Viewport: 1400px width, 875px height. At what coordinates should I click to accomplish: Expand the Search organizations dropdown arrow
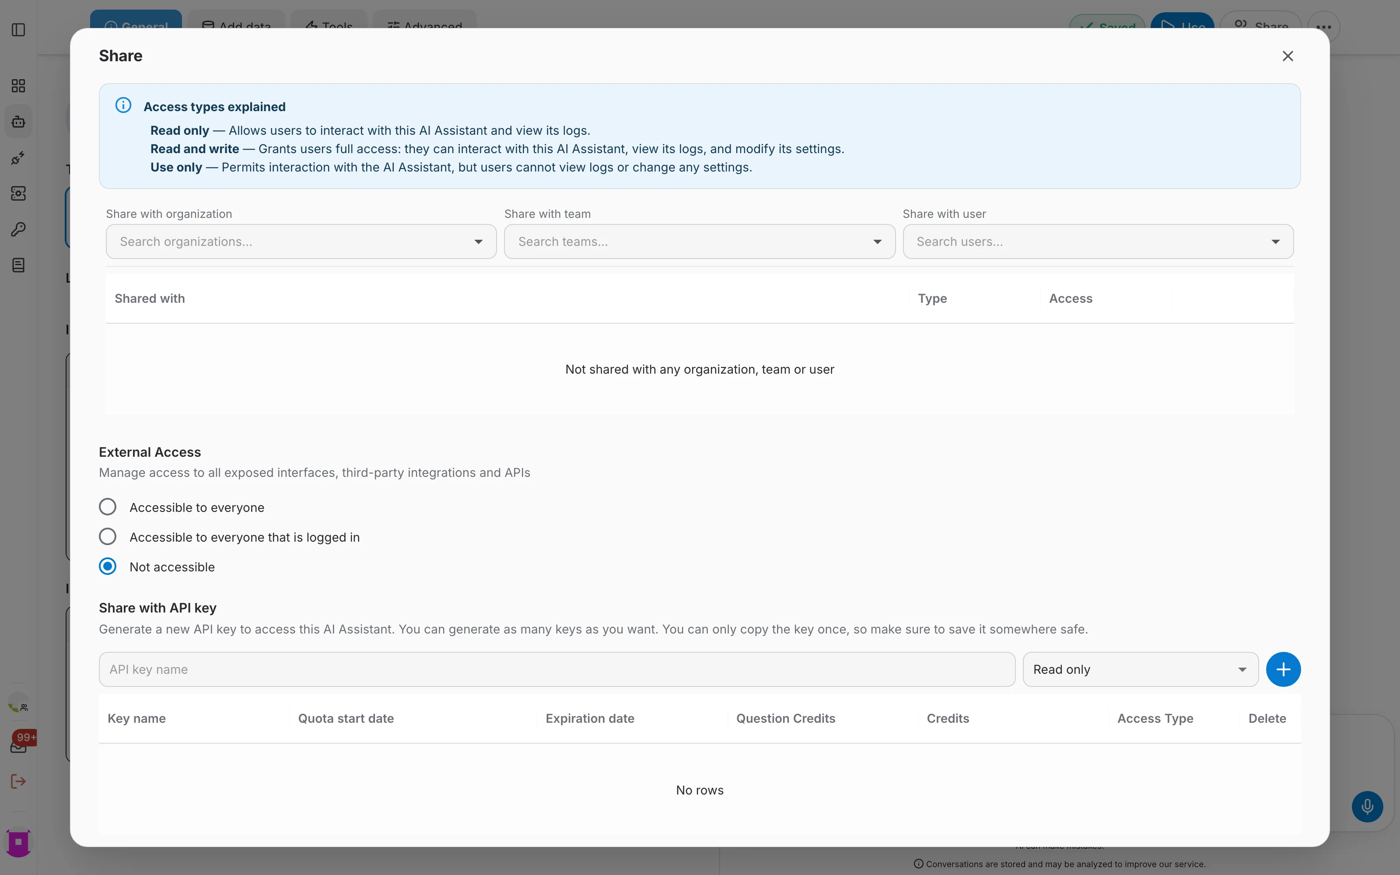(479, 242)
